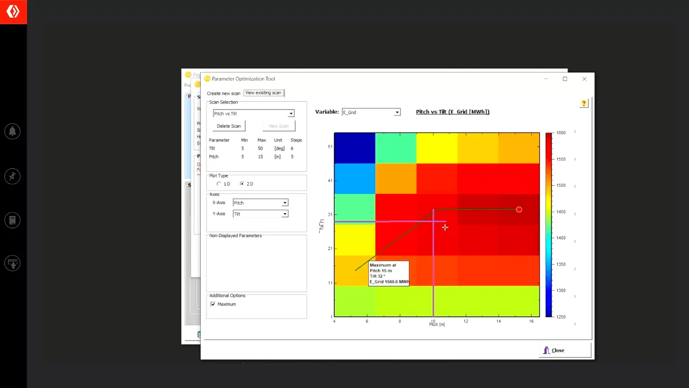Select the 2D plot type radio button
689x388 pixels.
pyautogui.click(x=242, y=184)
